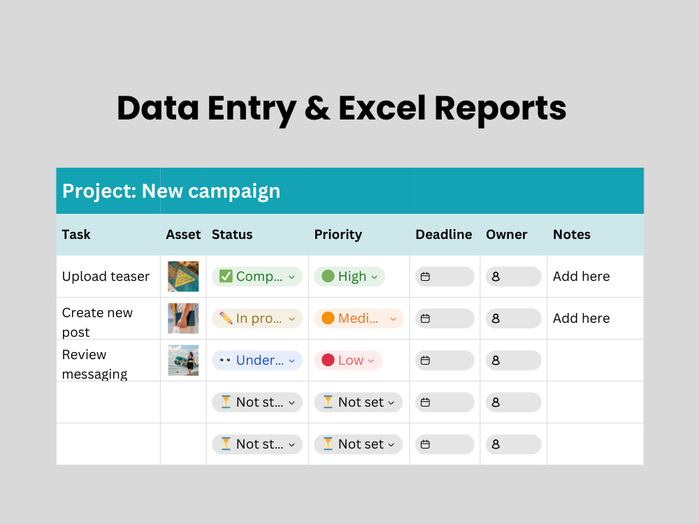Image resolution: width=699 pixels, height=524 pixels.
Task: Click the calendar icon in Upload teaser row
Action: 425,277
